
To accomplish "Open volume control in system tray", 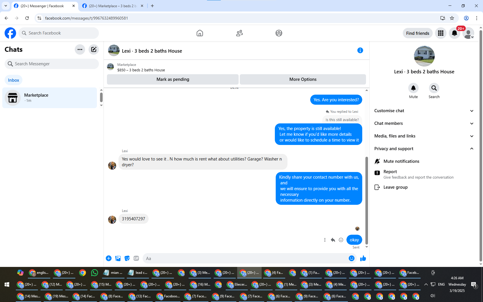I will tap(433, 295).
